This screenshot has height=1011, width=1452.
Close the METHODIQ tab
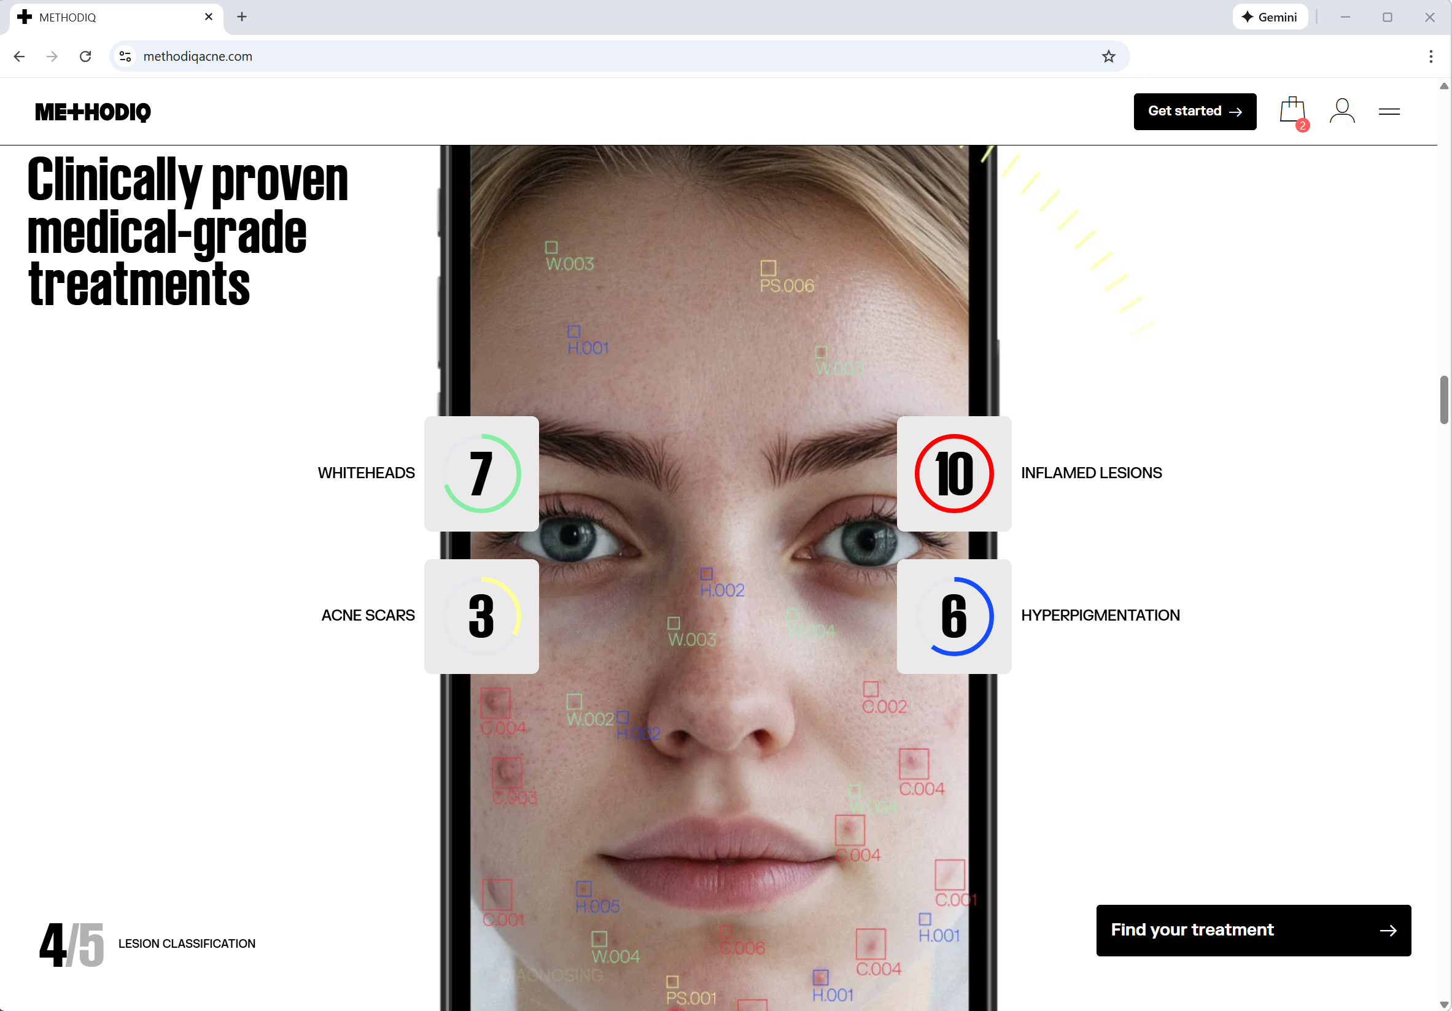coord(209,17)
